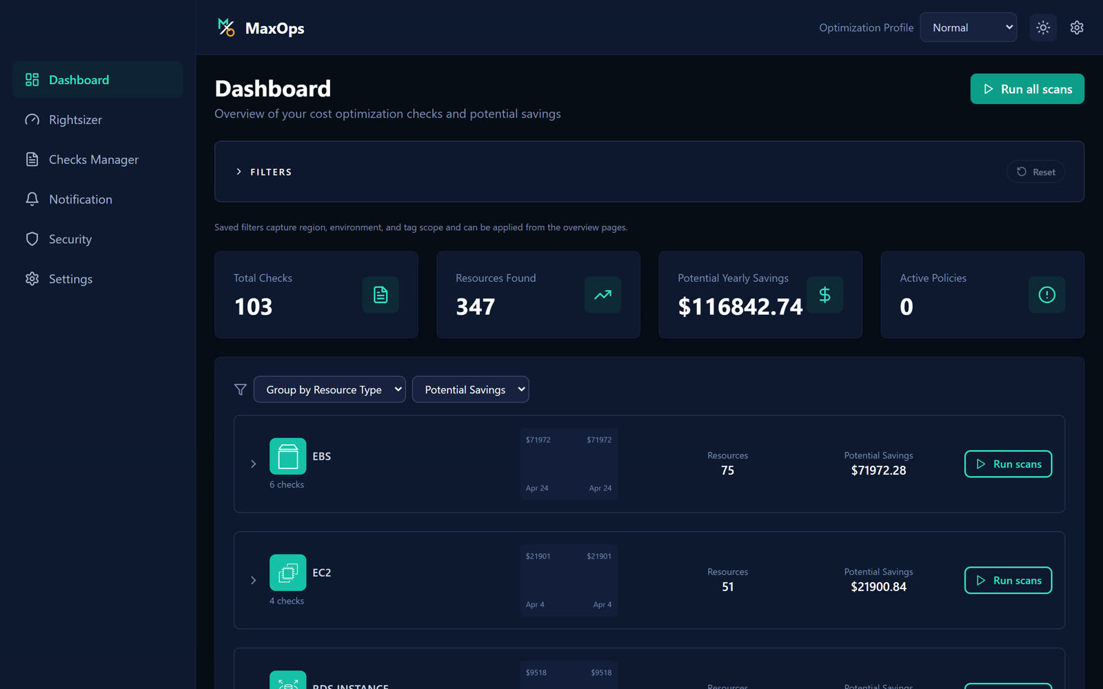
Task: Click the Total Checks document icon
Action: coord(381,295)
